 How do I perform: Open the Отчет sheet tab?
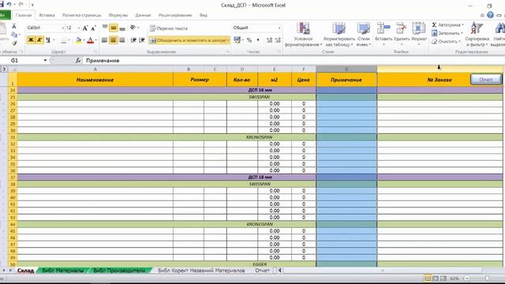tap(262, 271)
